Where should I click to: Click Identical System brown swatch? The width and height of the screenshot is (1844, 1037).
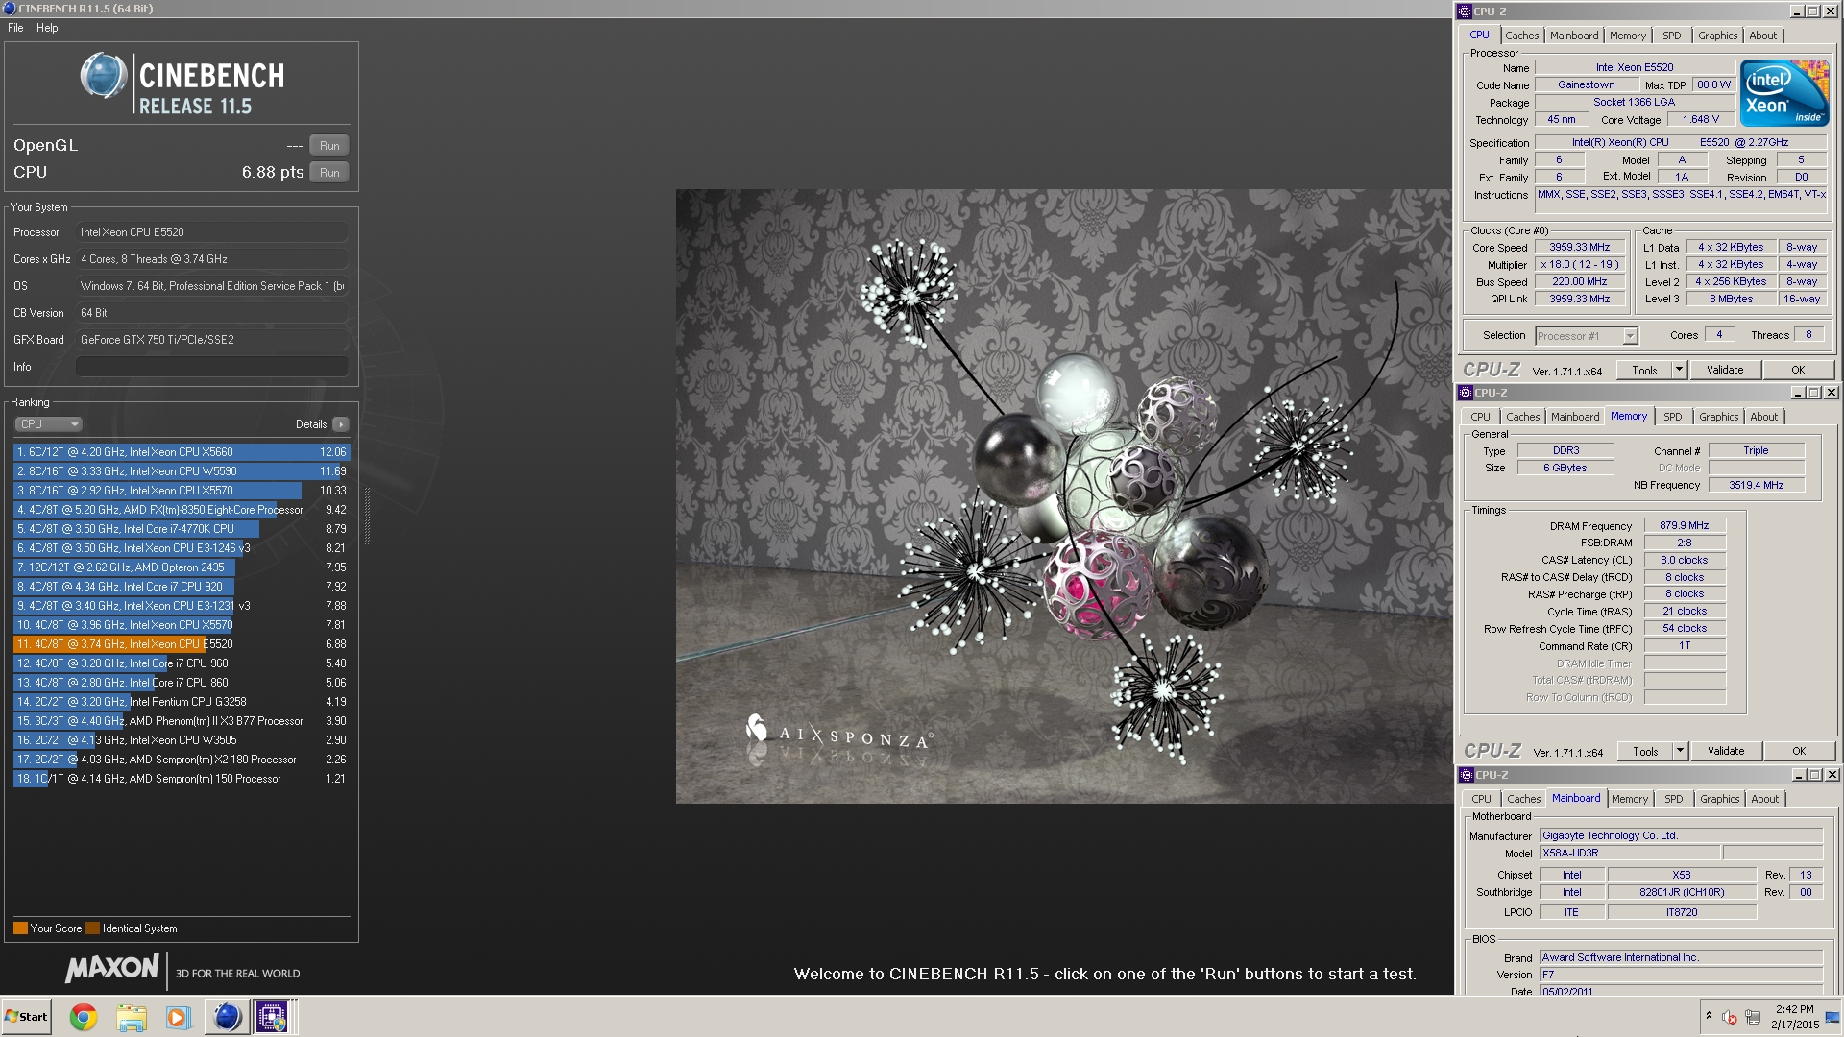coord(92,928)
